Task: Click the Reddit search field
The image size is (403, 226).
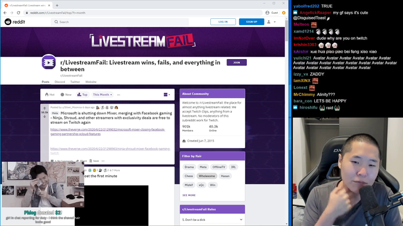Action: pyautogui.click(x=120, y=22)
